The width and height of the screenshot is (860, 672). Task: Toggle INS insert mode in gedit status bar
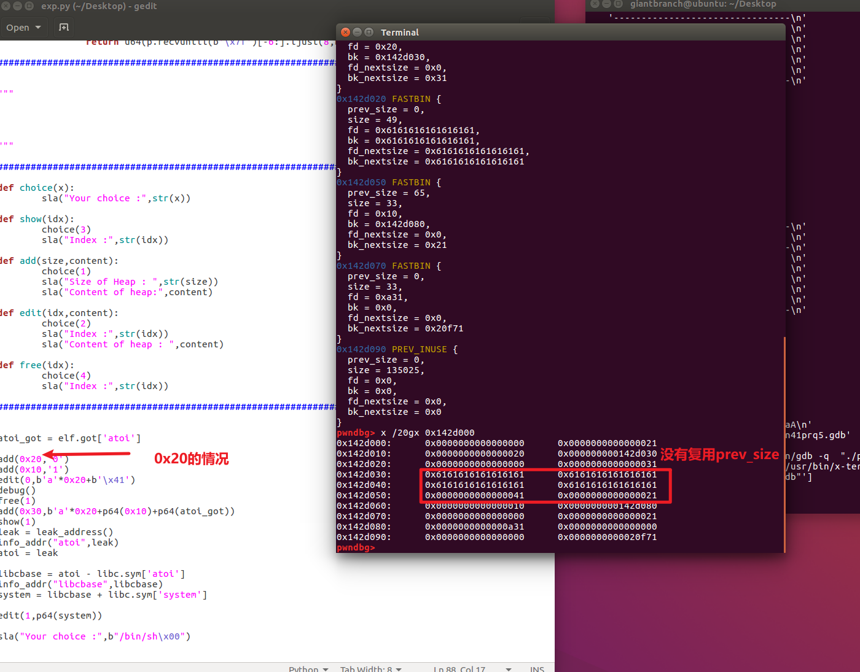537,668
